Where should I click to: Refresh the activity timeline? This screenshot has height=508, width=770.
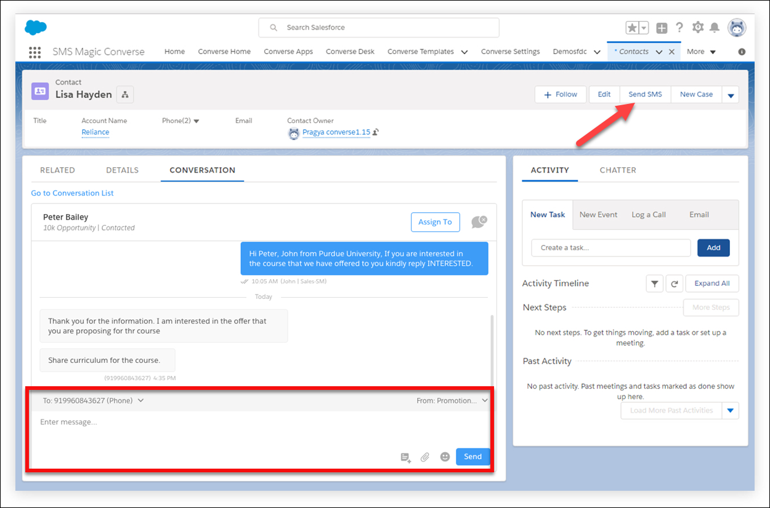point(675,284)
